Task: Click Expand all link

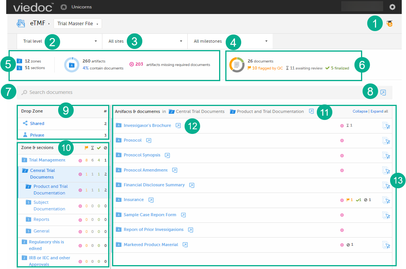Action: pyautogui.click(x=379, y=111)
